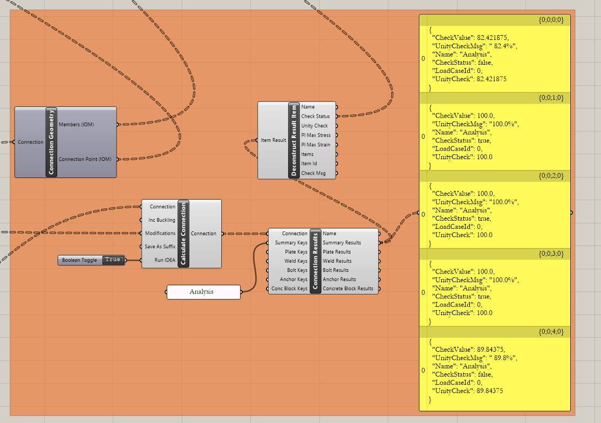Click the Inc Buckling input port
Screen dimensions: 601x423
(x=141, y=220)
